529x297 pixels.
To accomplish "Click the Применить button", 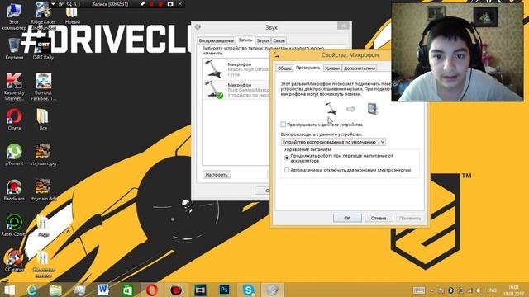I will point(410,218).
